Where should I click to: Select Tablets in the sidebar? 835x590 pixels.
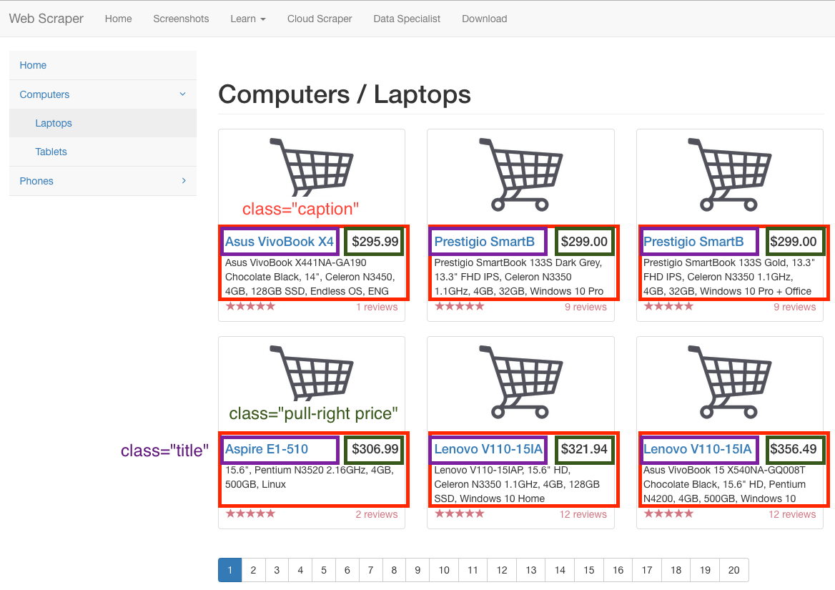pos(103,152)
